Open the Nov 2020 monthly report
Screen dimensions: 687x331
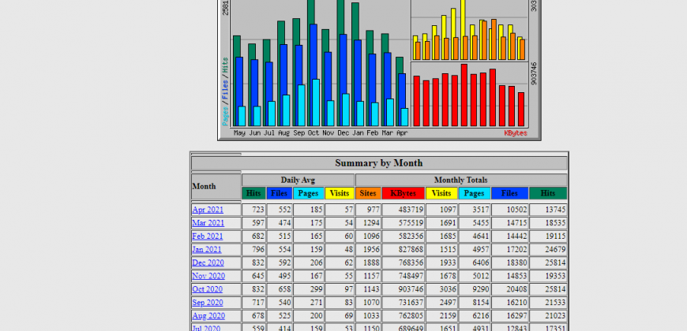(x=208, y=276)
